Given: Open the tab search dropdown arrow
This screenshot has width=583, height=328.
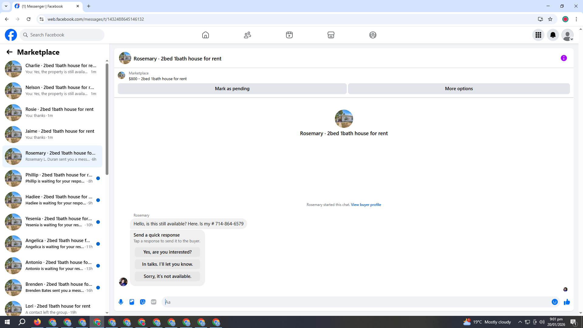Looking at the screenshot, I should pyautogui.click(x=6, y=6).
